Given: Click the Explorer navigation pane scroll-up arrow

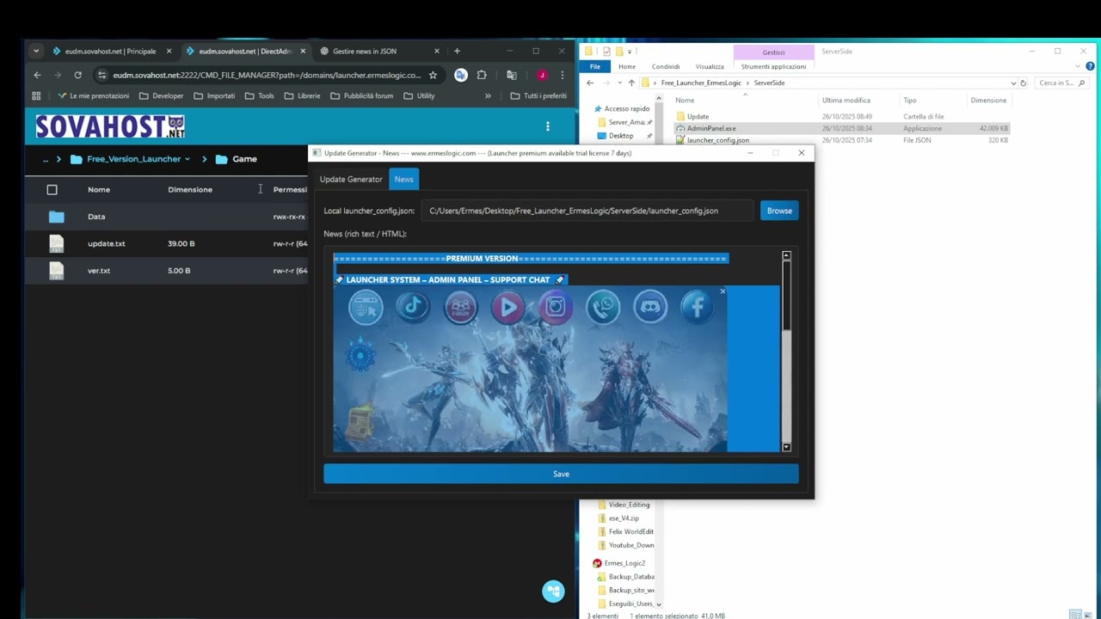Looking at the screenshot, I should [659, 99].
